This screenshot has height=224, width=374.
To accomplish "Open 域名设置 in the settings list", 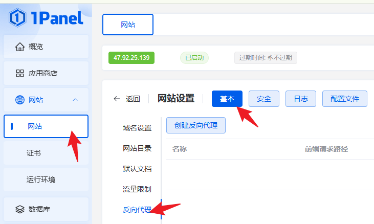I will point(137,128).
